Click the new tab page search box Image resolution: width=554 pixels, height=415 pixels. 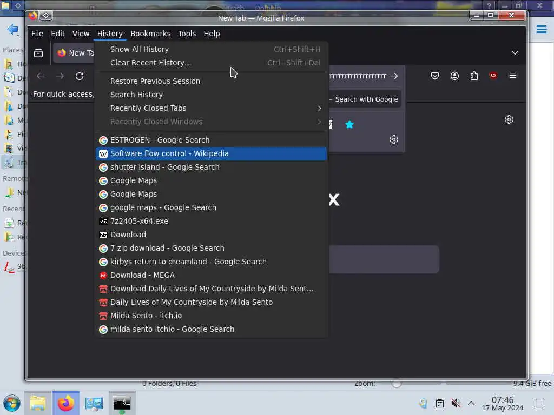tap(384, 259)
